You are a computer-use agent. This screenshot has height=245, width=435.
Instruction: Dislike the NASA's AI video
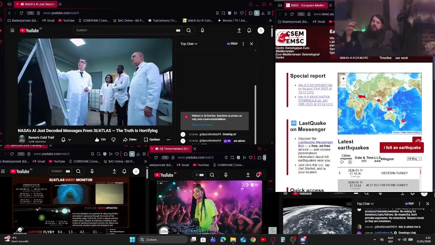point(114,140)
